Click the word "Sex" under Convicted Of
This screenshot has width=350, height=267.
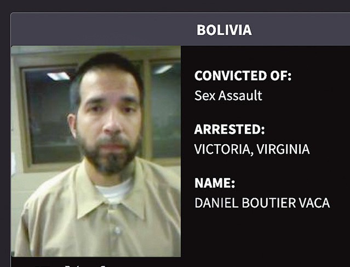(x=205, y=96)
